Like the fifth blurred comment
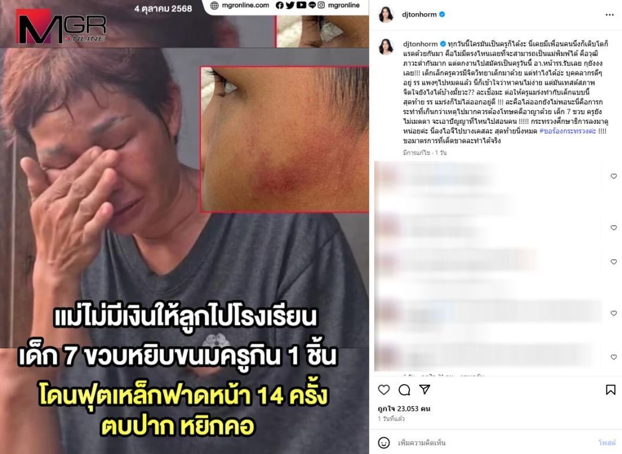 [x=614, y=357]
